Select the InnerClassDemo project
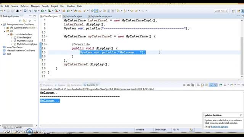Image resolution: width=244 pixels, height=137 pixels. pos(14,47)
